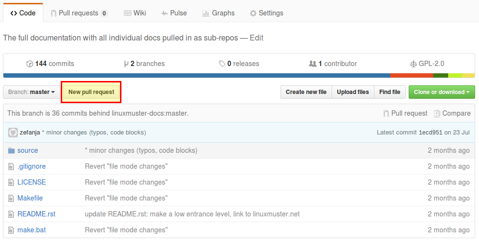Click the LICENSE file icon
The height and width of the screenshot is (241, 479).
tap(11, 182)
